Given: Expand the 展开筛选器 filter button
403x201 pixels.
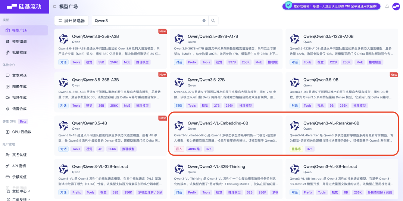Looking at the screenshot, I should [71, 21].
